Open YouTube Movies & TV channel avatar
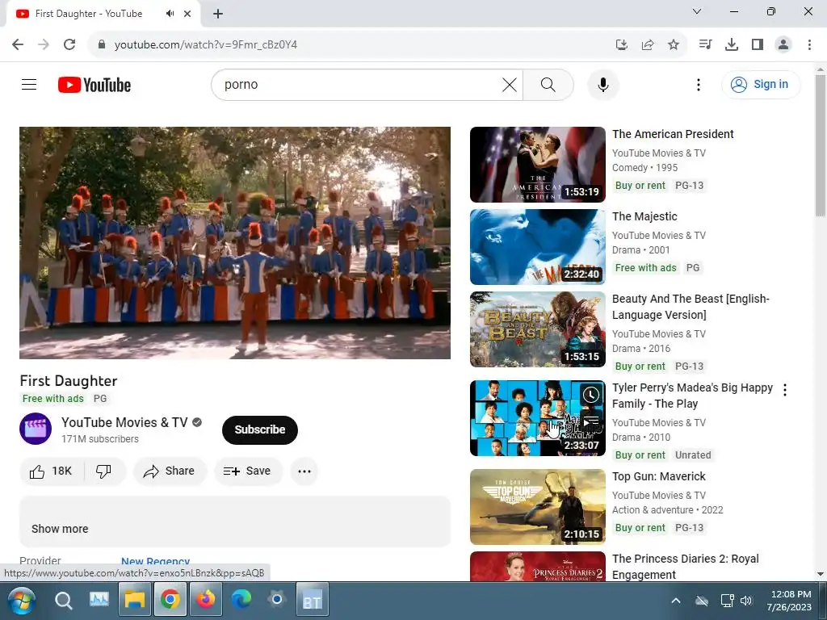 36,429
